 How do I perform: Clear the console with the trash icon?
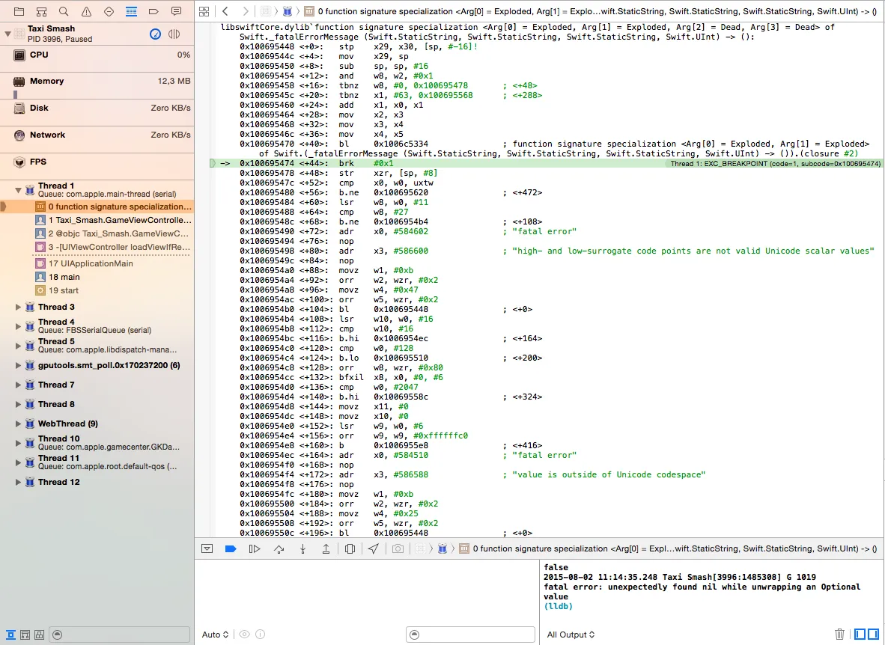(x=839, y=634)
